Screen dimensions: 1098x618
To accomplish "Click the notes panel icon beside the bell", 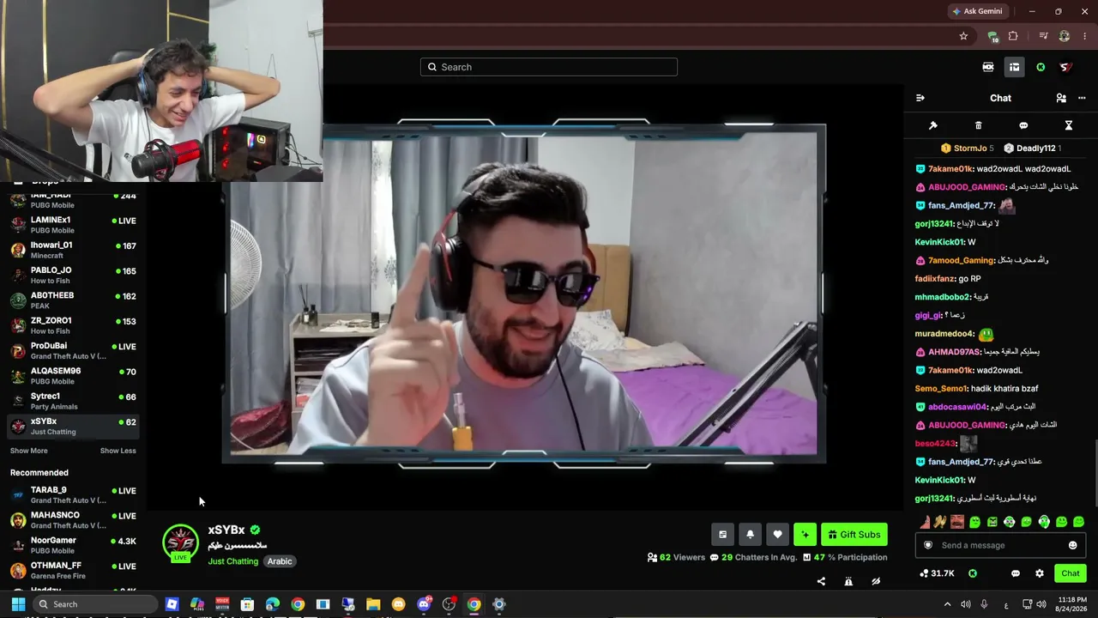I will point(722,535).
